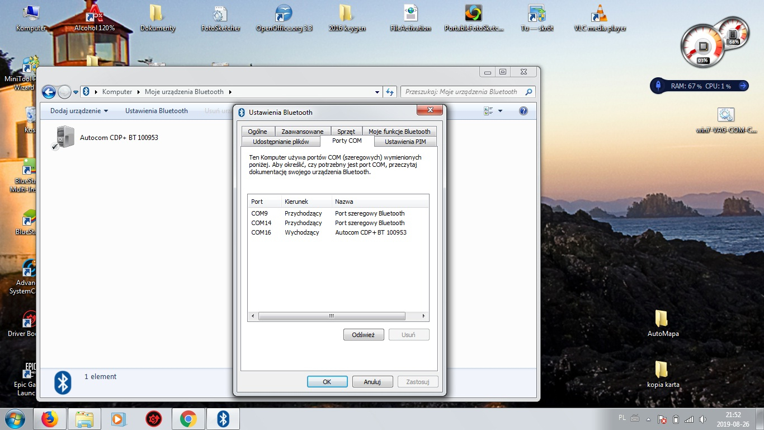
Task: Open the Start menu
Action: click(15, 419)
